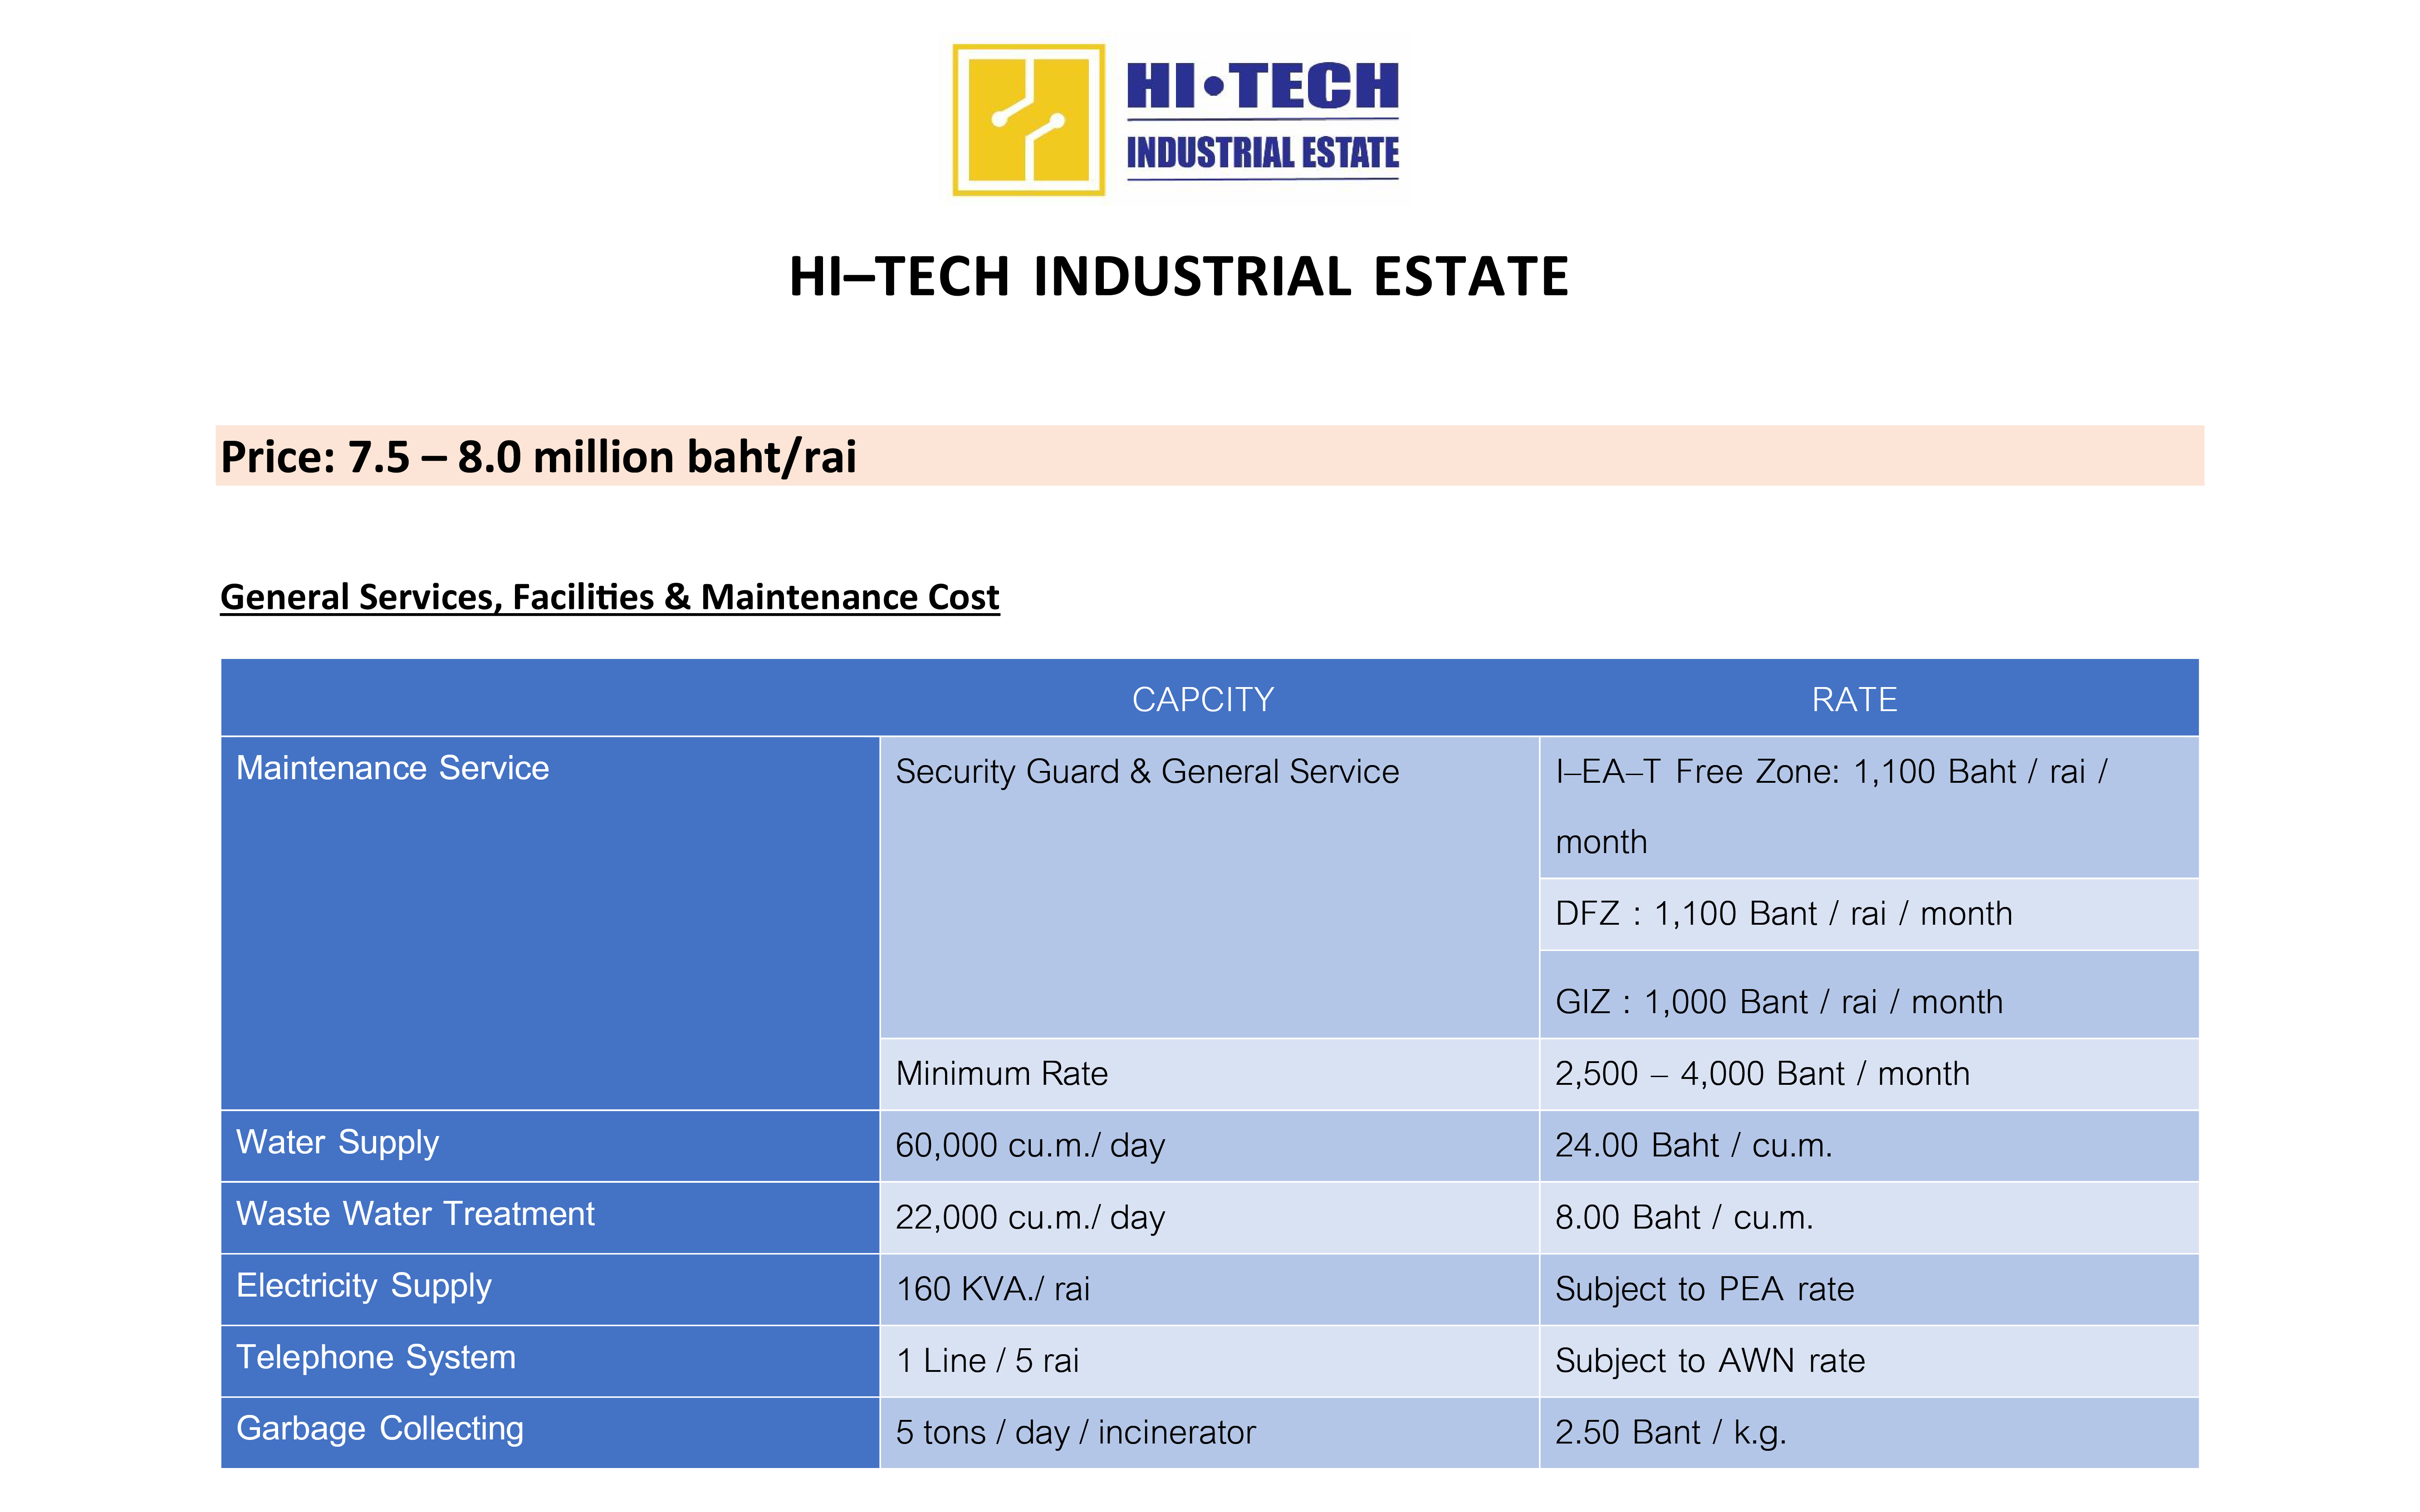Screen dimensions: 2420x1512
Task: Click the RATE column header
Action: pyautogui.click(x=1854, y=699)
